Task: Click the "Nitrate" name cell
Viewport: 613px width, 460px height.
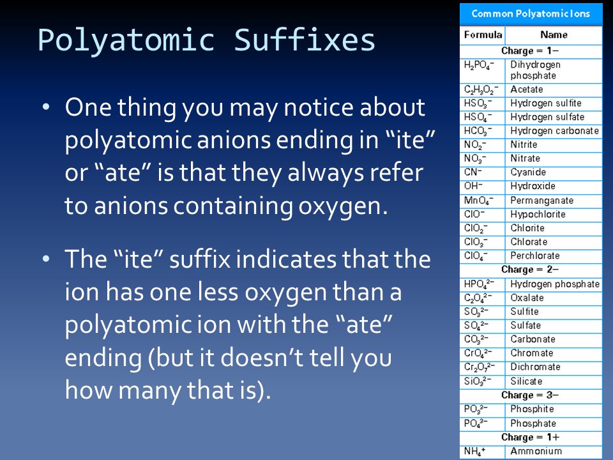Action: 554,158
